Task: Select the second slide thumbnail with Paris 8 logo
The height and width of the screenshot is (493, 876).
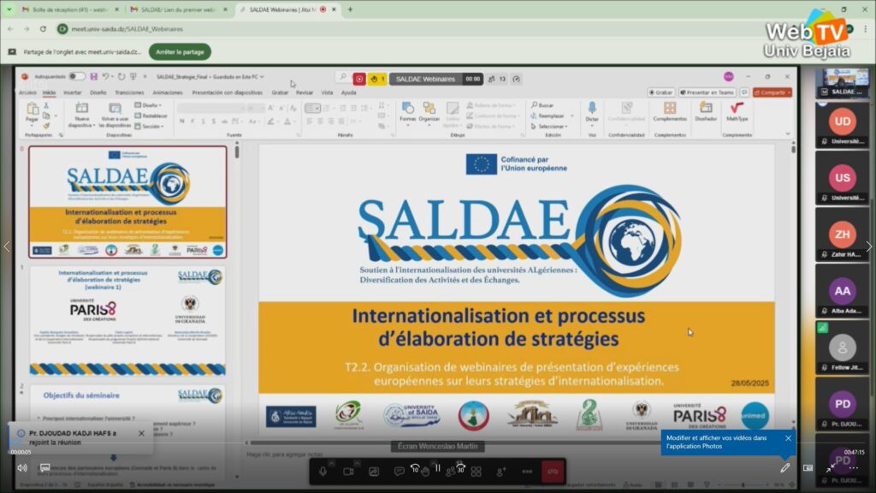Action: [128, 321]
